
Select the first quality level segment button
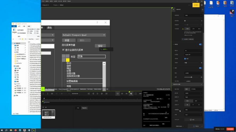pyautogui.click(x=187, y=105)
